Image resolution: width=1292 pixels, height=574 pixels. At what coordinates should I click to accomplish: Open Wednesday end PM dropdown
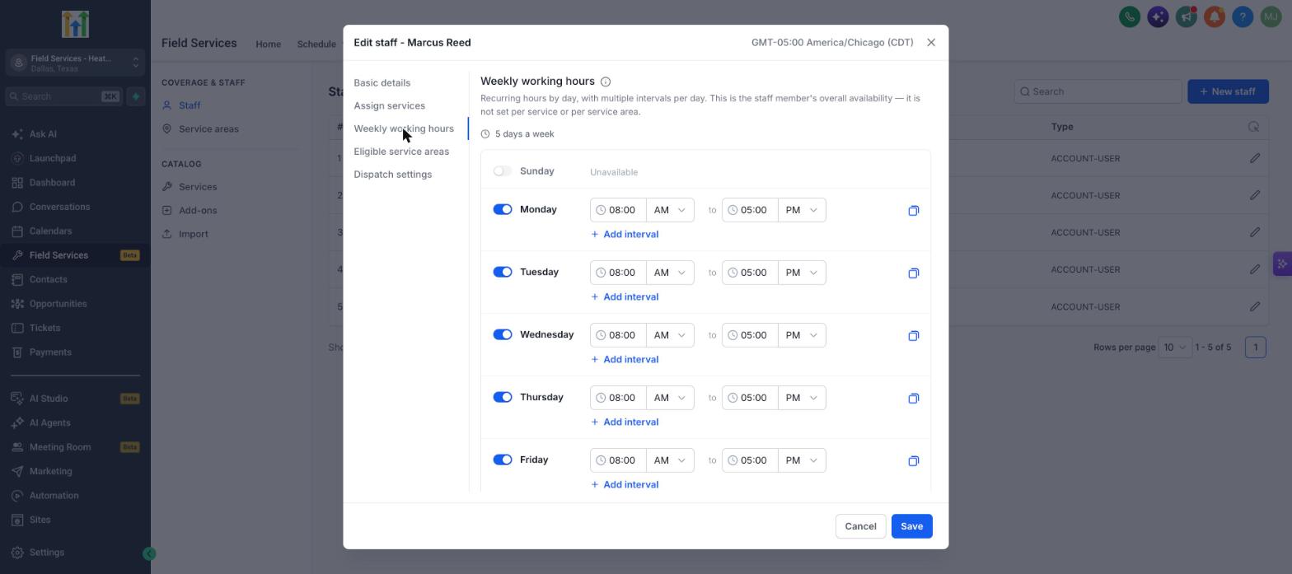pyautogui.click(x=802, y=335)
